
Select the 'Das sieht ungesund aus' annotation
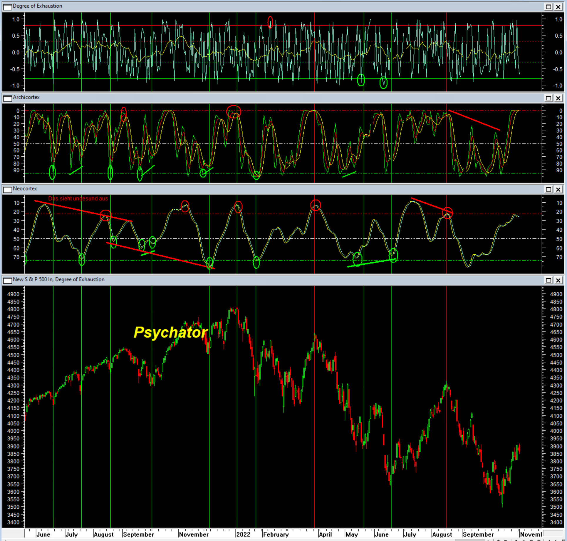78,198
